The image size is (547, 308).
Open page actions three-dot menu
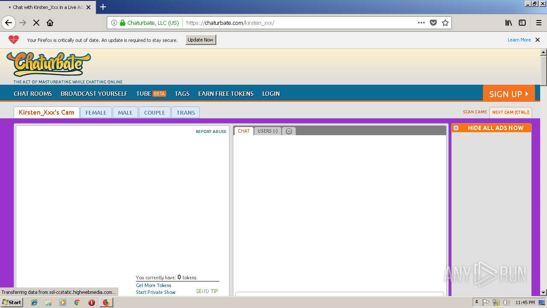421,23
